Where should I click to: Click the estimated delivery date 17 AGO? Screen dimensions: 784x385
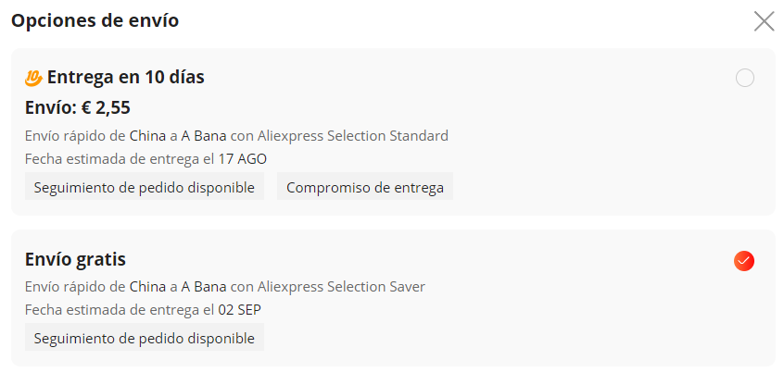(x=243, y=159)
